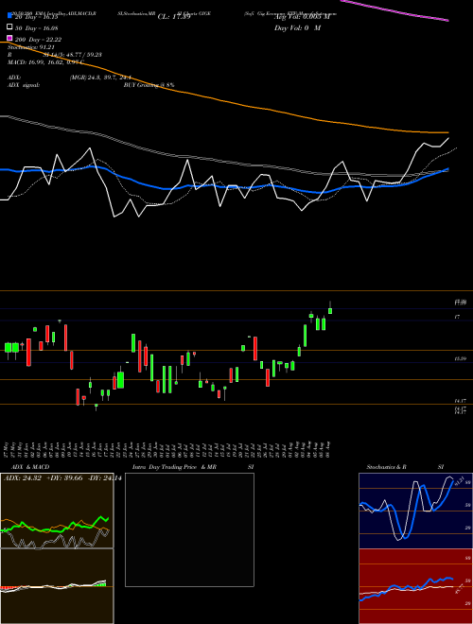This screenshot has width=473, height=624.
Task: Click the 'BUY Growing @ 8%' signal text
Action: click(149, 85)
